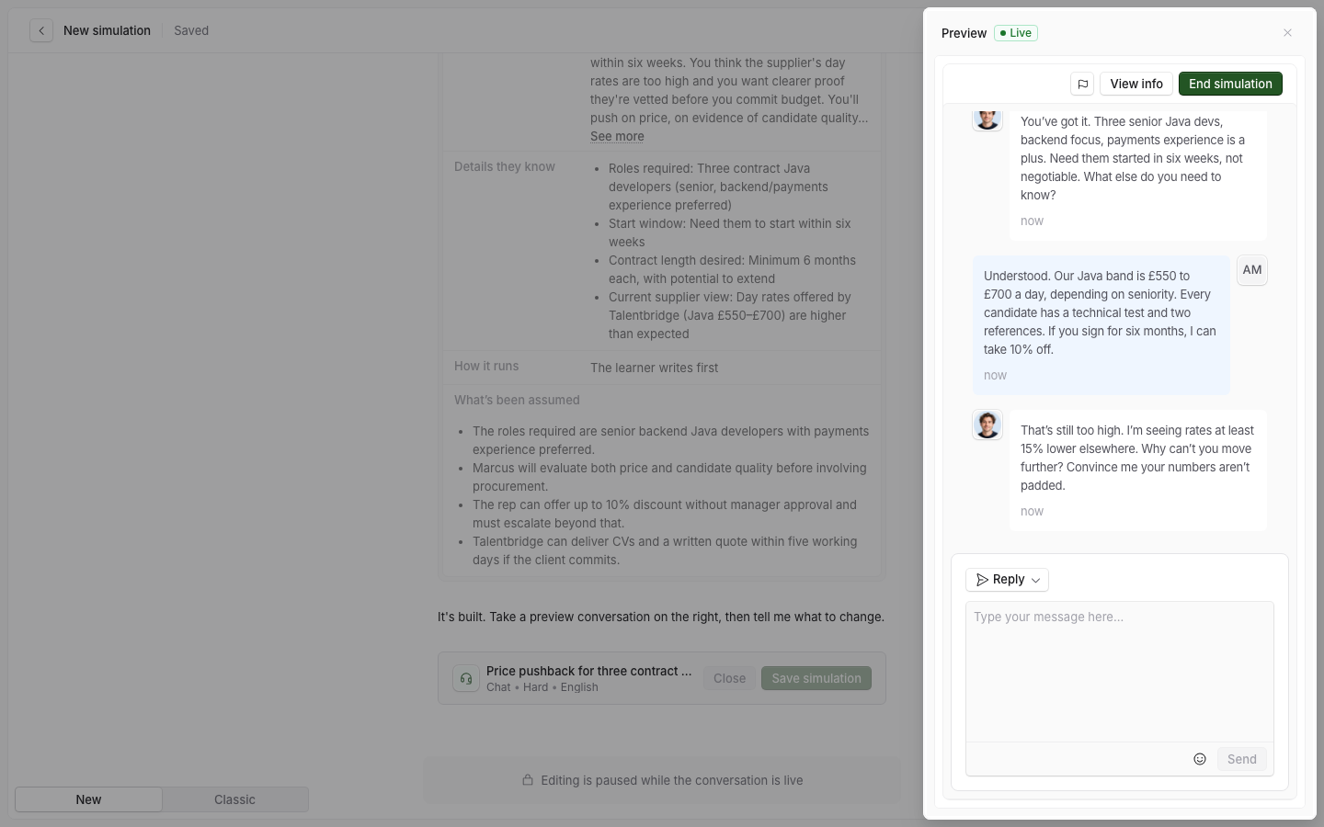Open the Reply type dropdown
1324x827 pixels.
pyautogui.click(x=1007, y=580)
